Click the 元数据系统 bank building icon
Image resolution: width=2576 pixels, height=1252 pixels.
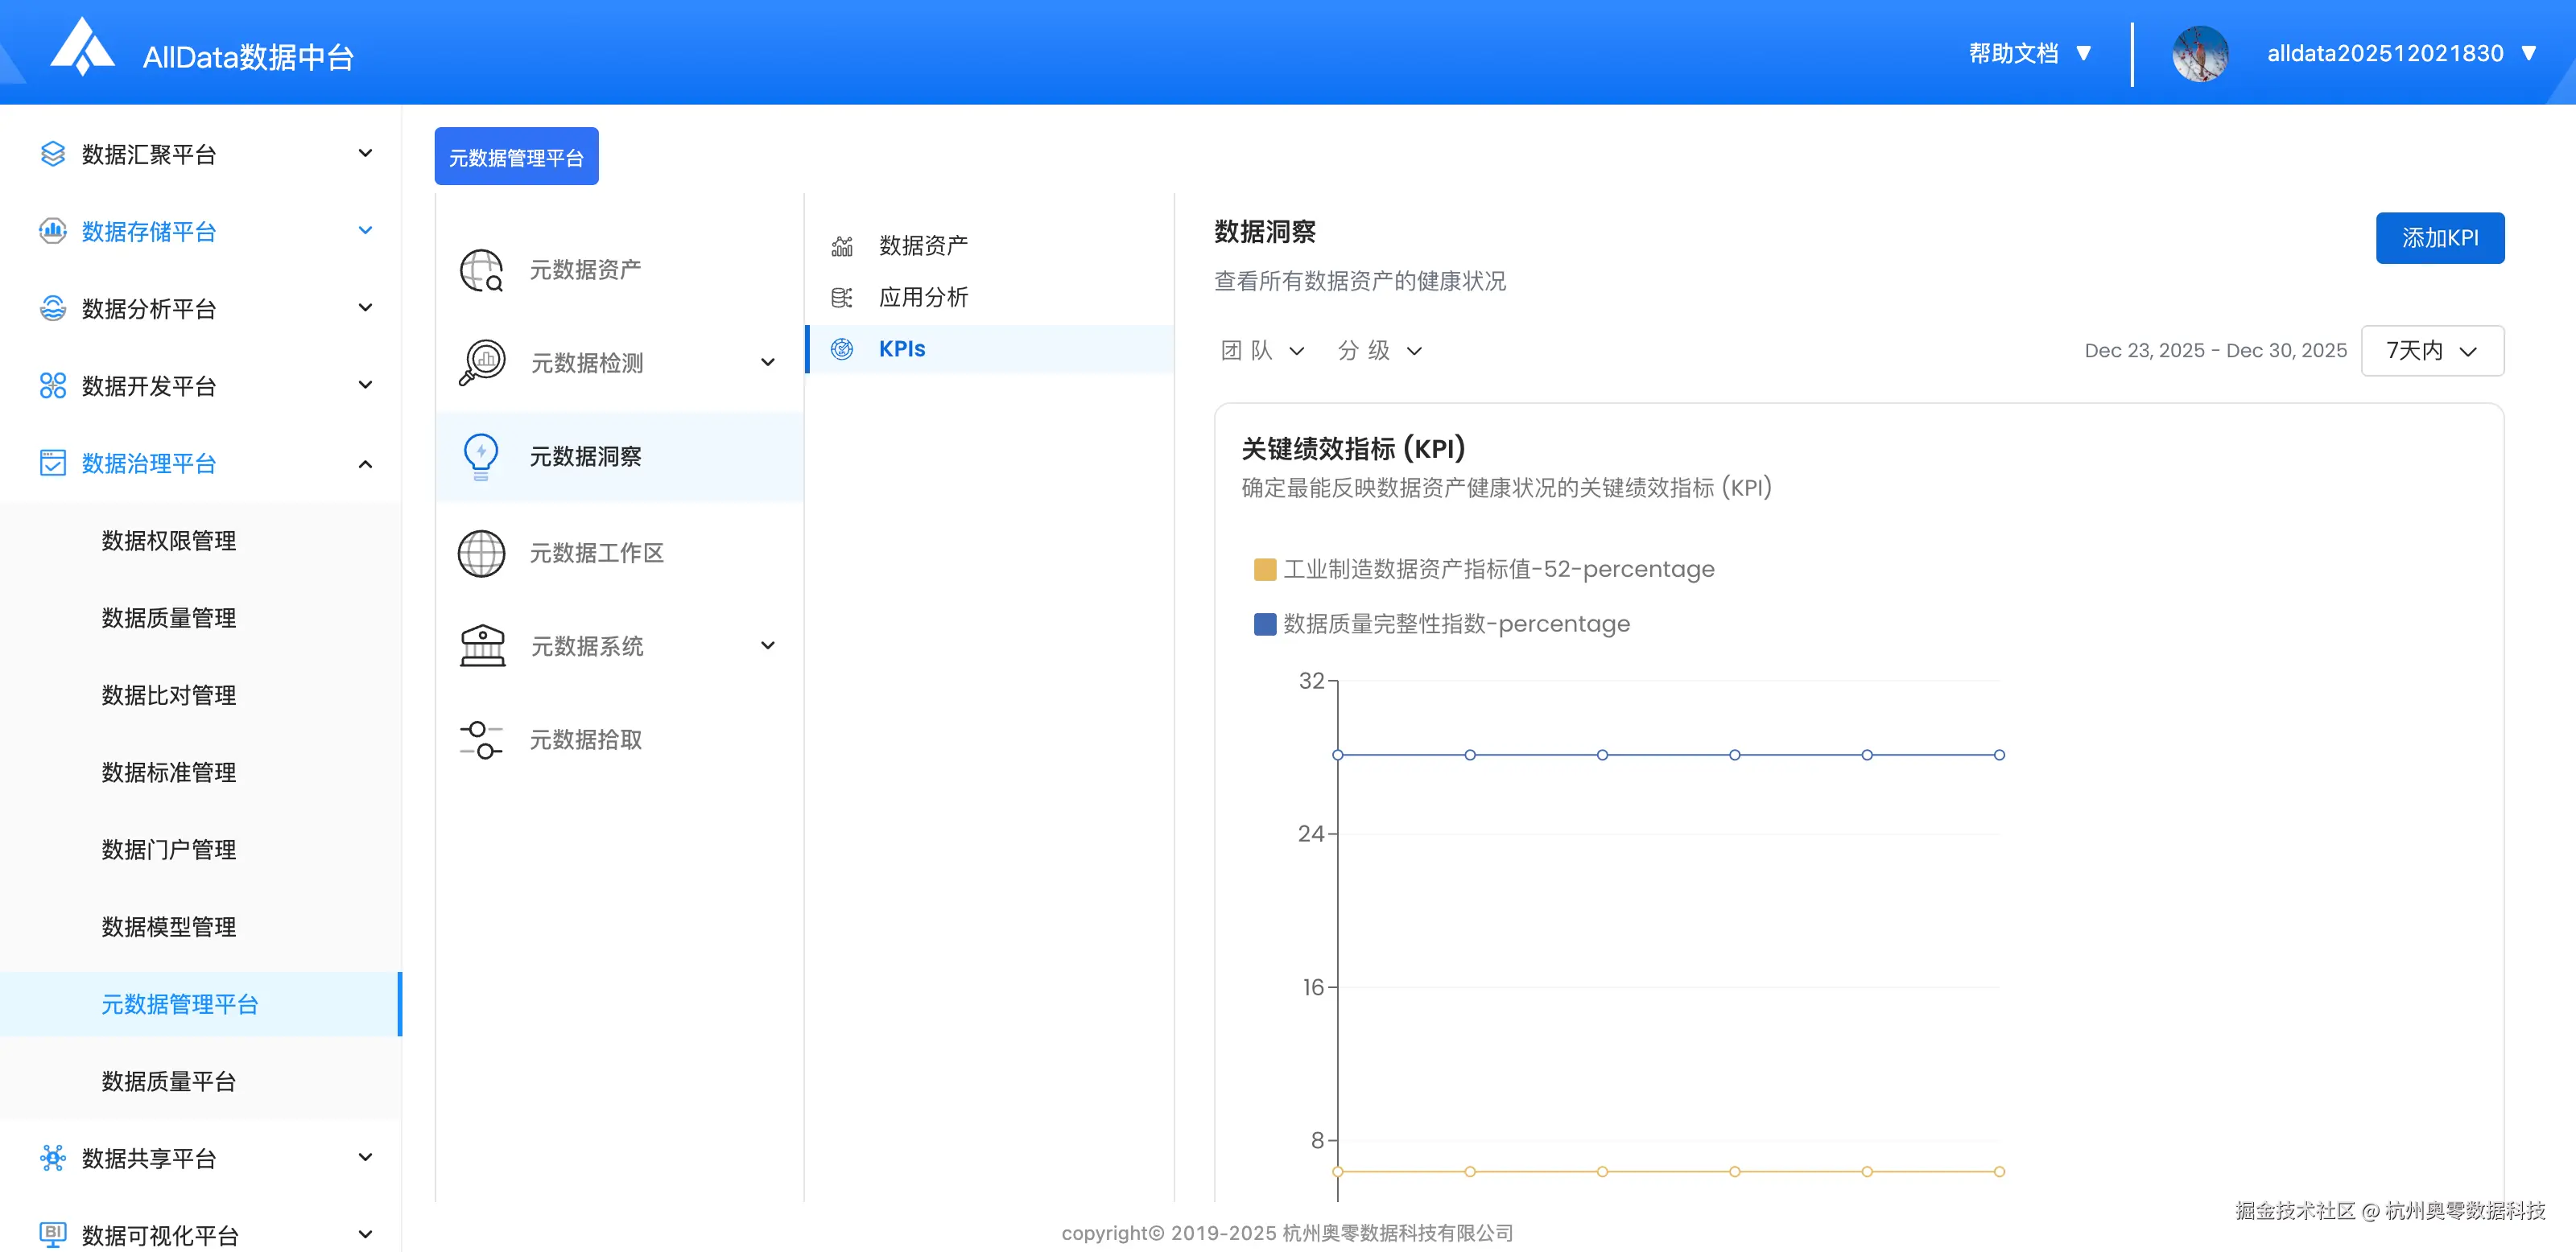tap(482, 645)
